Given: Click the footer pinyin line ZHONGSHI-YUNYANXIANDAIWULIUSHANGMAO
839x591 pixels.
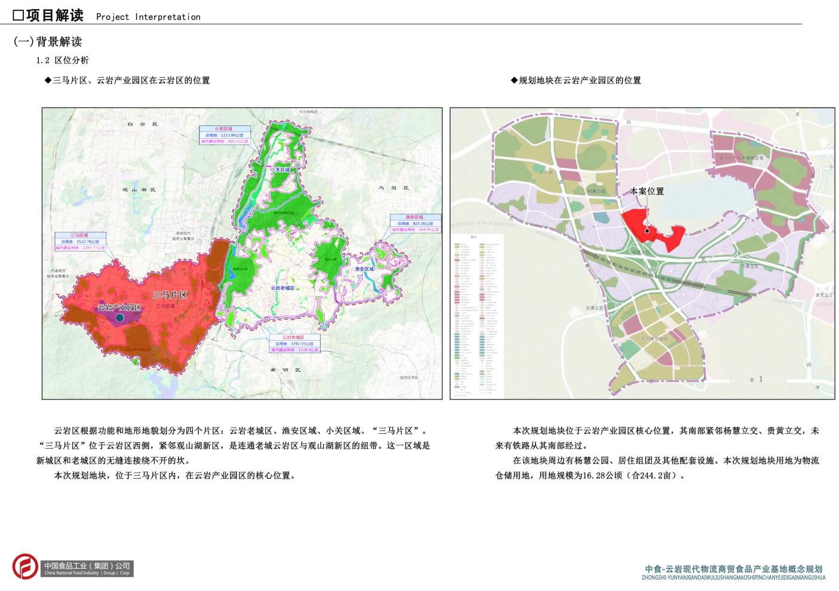Looking at the screenshot, I should pos(734,578).
